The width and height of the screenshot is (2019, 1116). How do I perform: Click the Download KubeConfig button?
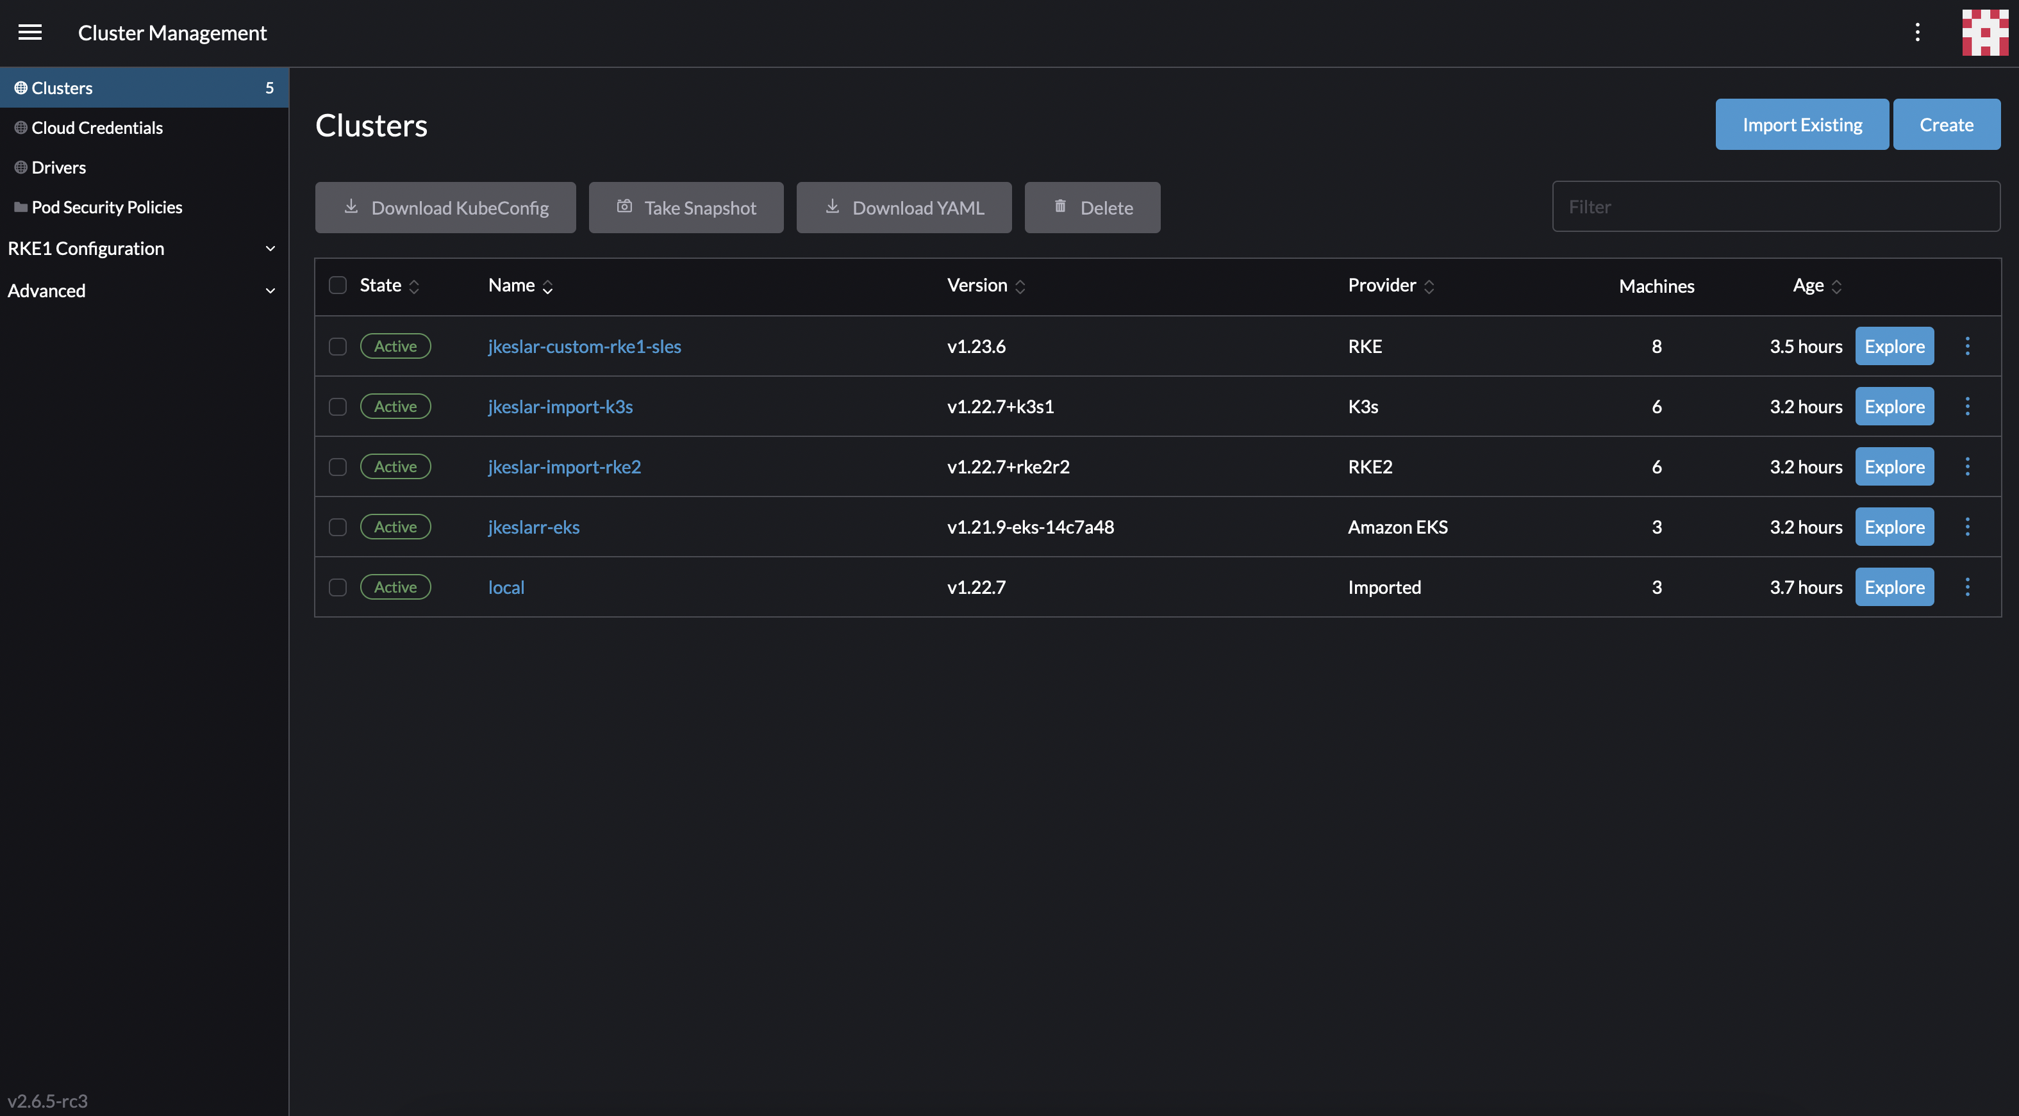pos(445,208)
